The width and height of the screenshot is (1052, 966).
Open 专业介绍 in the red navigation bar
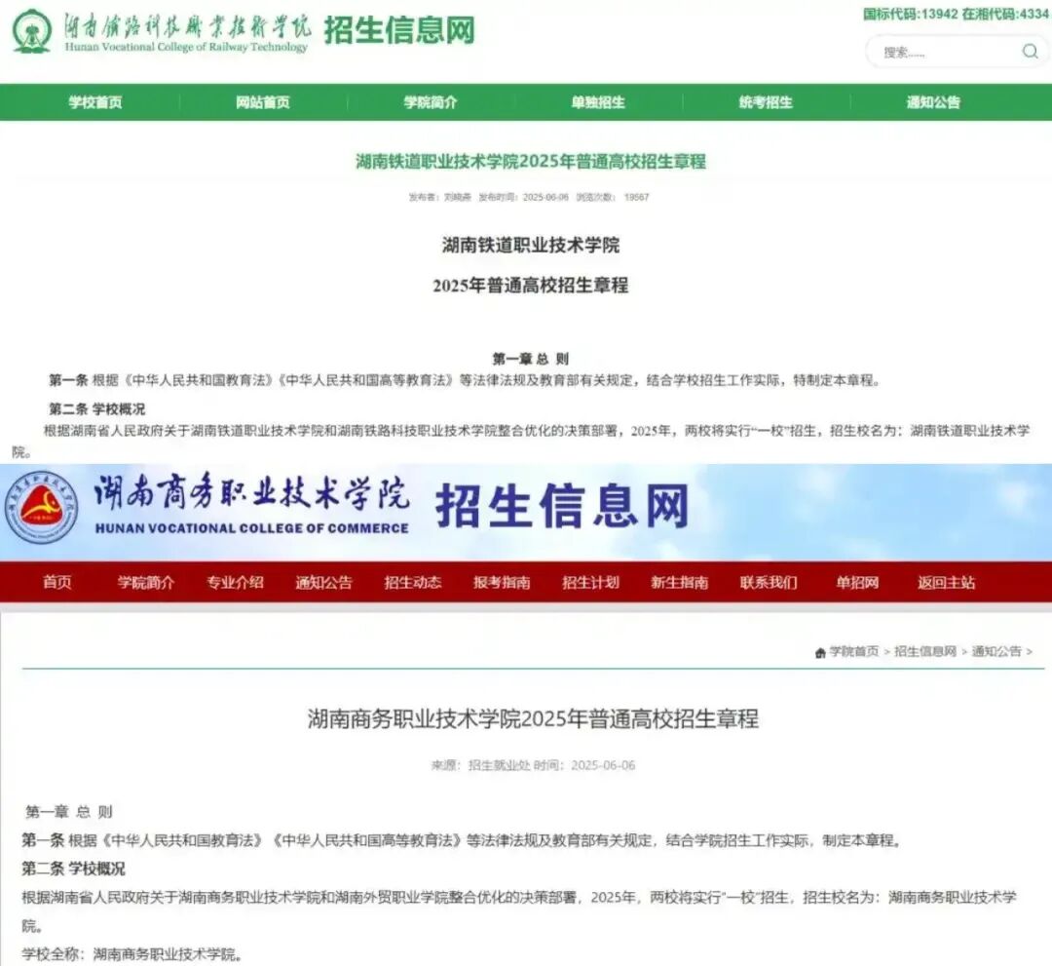(x=235, y=582)
